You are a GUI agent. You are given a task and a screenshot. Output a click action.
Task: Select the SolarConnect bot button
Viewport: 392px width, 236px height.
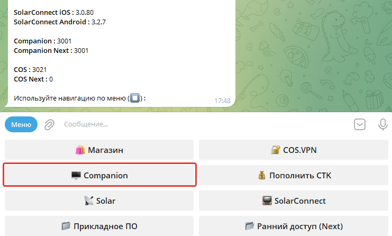tap(294, 201)
